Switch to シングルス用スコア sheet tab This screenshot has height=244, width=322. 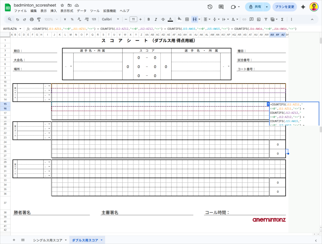47,240
